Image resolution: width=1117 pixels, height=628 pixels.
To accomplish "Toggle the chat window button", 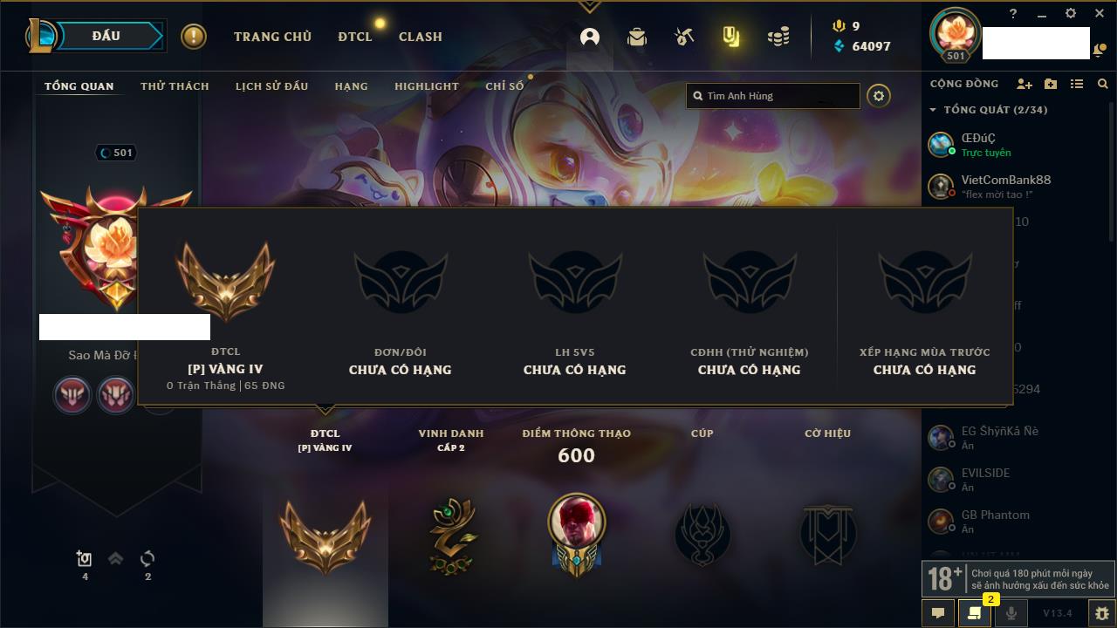I will pos(938,613).
